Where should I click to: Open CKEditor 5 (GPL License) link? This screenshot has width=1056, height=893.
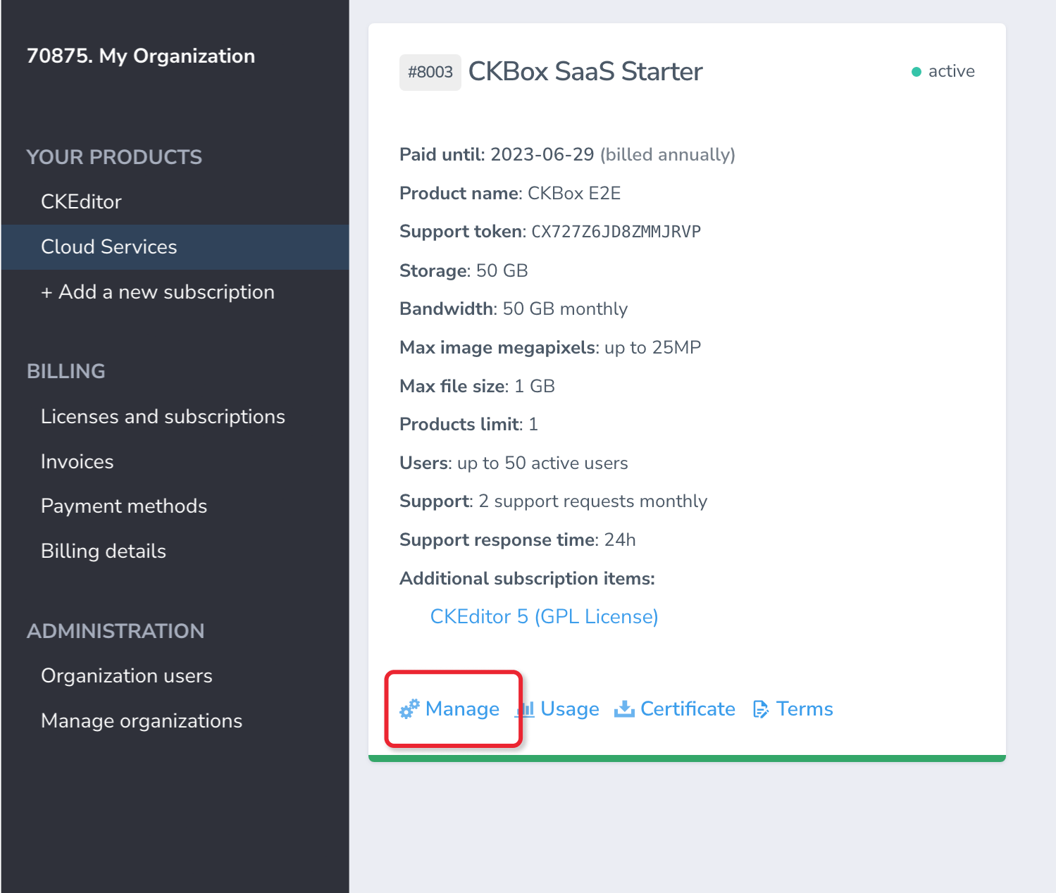tap(544, 616)
